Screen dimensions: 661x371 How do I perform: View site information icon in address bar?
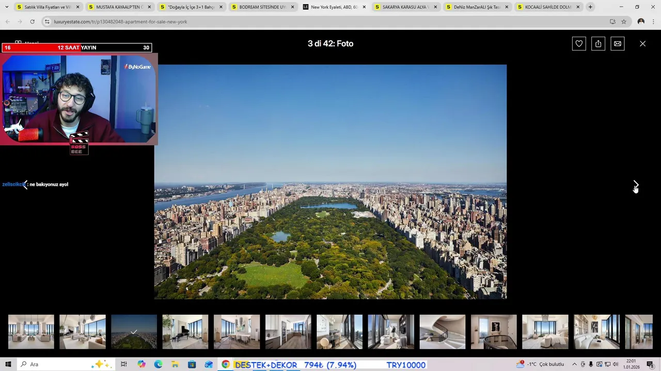pyautogui.click(x=47, y=22)
